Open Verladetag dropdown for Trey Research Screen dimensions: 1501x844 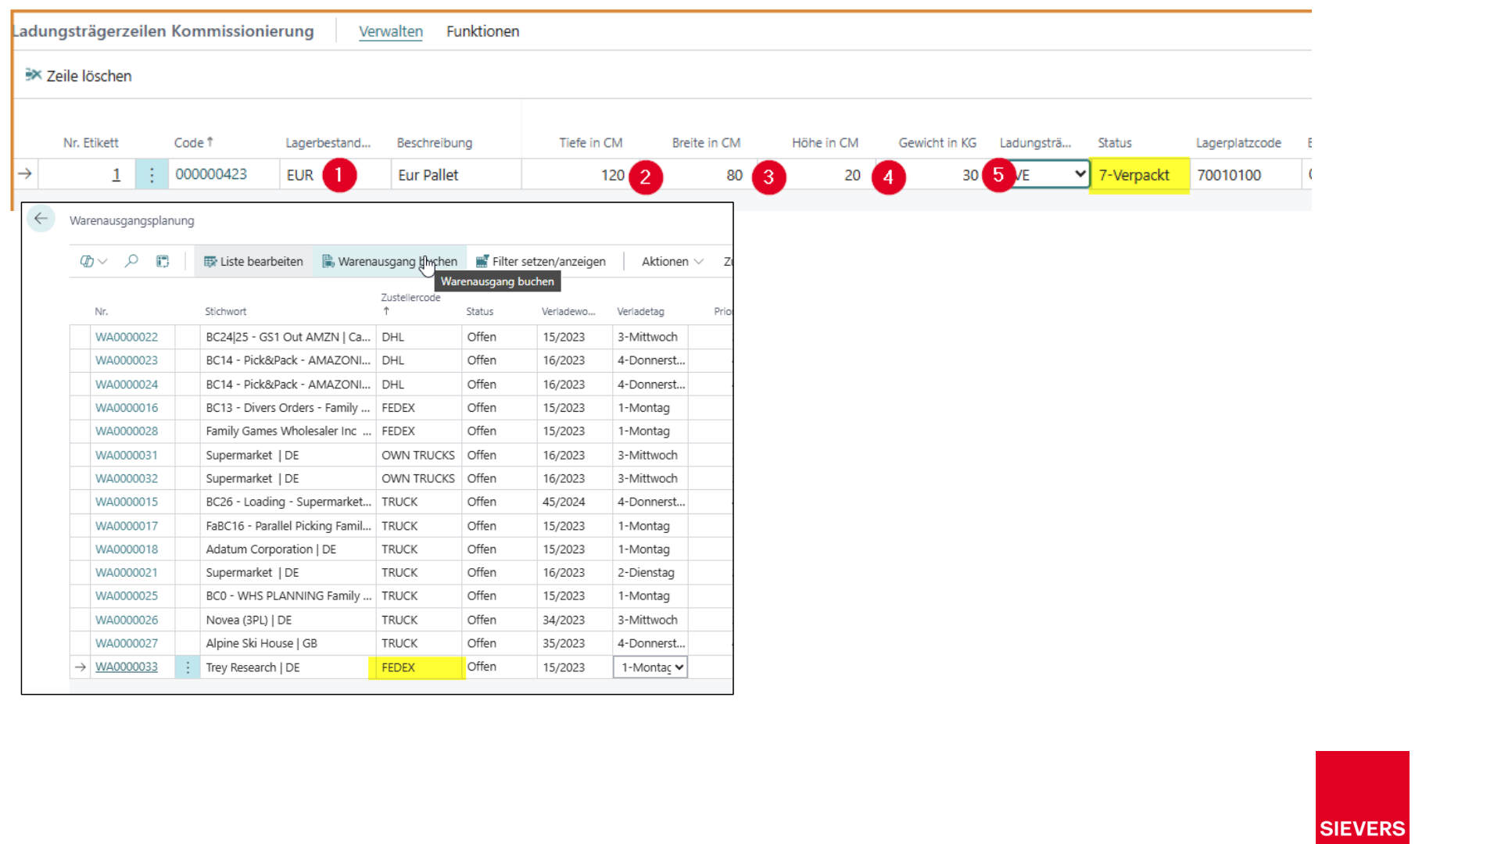(x=650, y=667)
